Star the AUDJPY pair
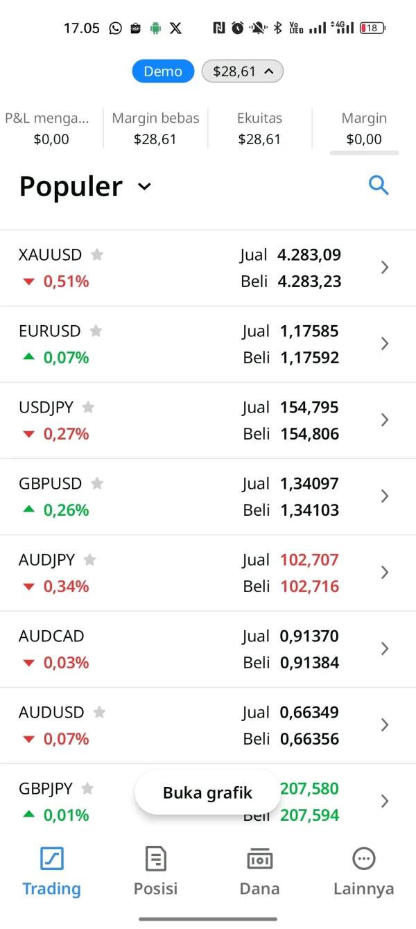 coord(89,560)
